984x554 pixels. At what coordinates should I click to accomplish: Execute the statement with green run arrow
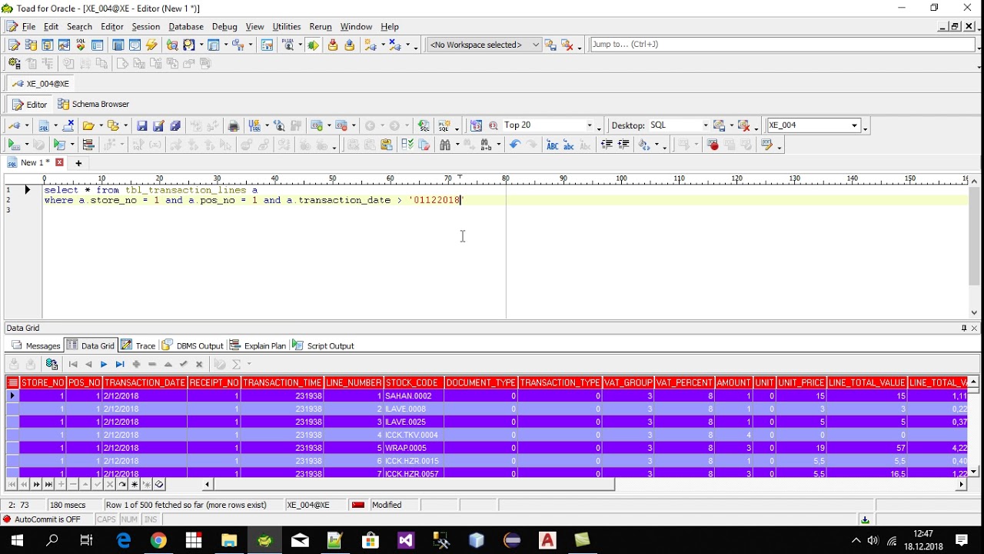(x=13, y=145)
